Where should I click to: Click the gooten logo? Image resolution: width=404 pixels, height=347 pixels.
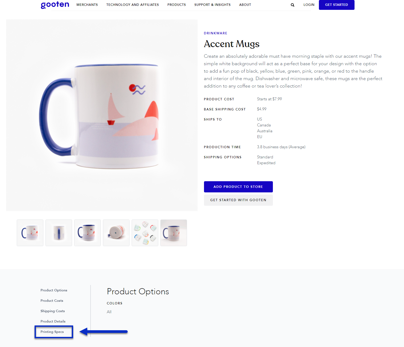[x=55, y=5]
